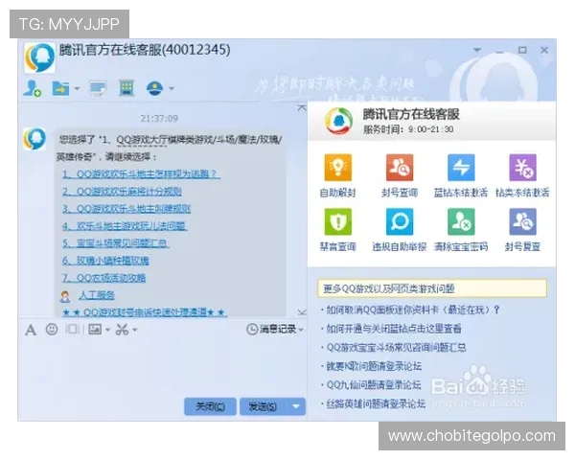The height and width of the screenshot is (460, 575).
Task: Open link 1 QQ游戏欢乐斗地主怎样视为逃跑
Action: (141, 173)
